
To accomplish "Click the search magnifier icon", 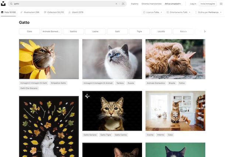I will point(11,4).
